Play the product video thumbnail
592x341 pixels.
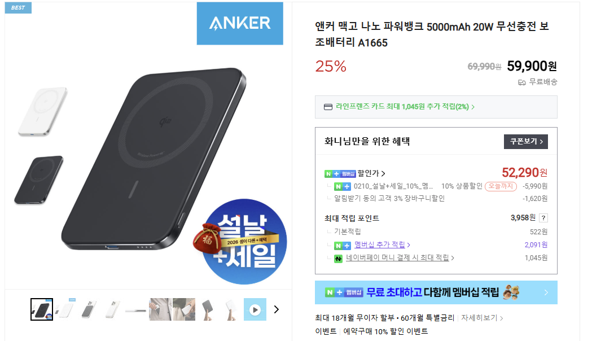(x=255, y=309)
